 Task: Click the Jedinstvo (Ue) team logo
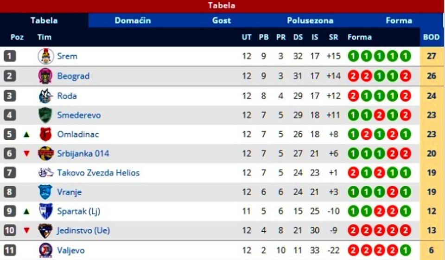click(45, 230)
